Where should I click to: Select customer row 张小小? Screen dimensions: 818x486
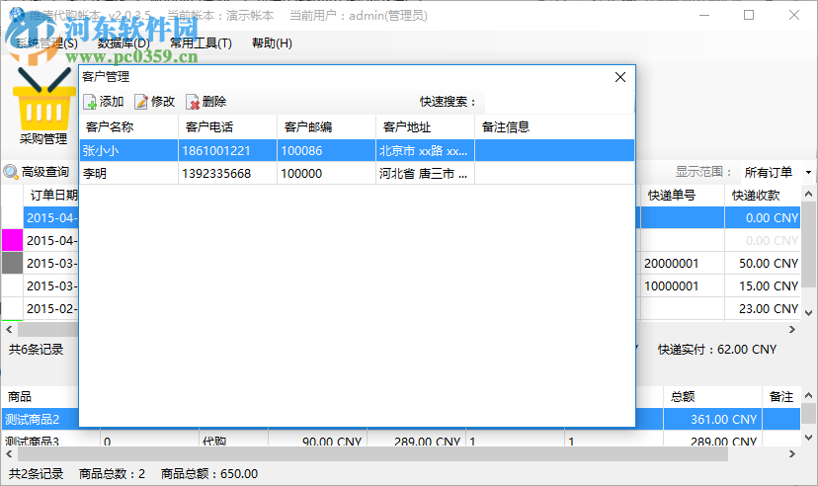pyautogui.click(x=358, y=151)
